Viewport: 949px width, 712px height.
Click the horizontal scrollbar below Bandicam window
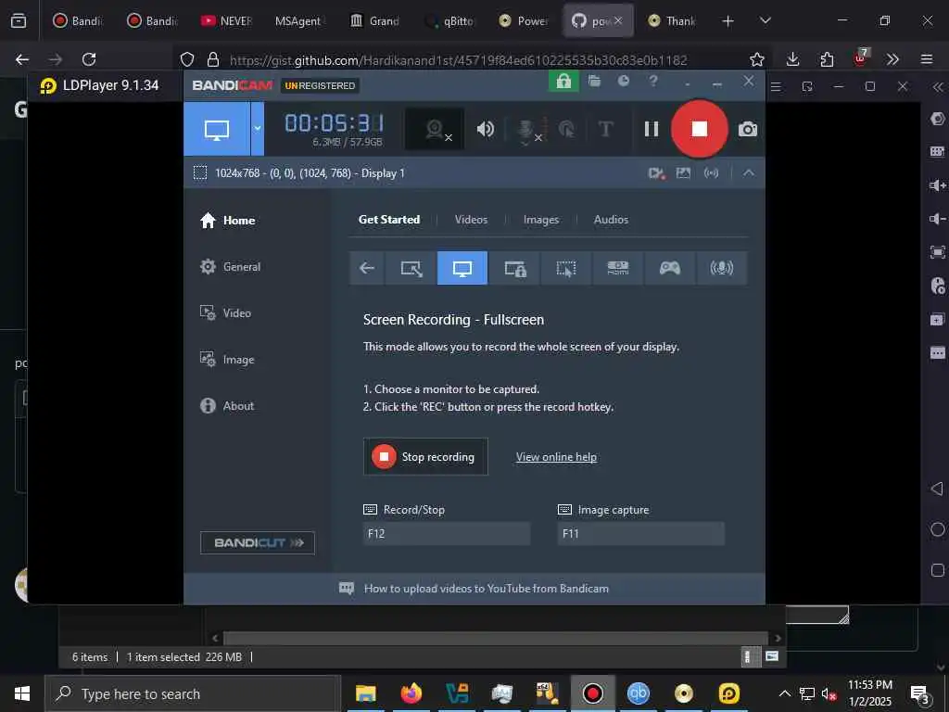[x=496, y=638]
